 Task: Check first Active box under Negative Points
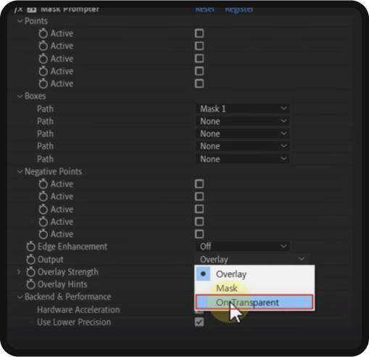click(x=199, y=184)
